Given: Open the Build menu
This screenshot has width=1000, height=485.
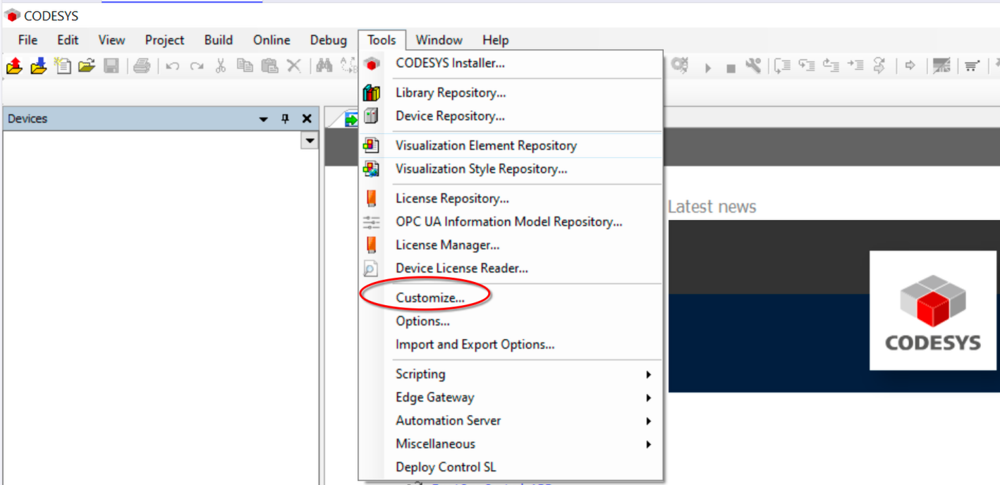Looking at the screenshot, I should [219, 40].
